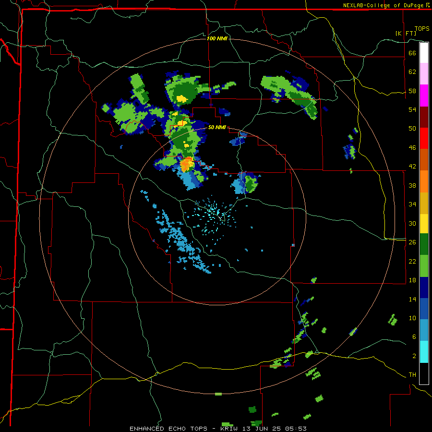Pick the light green legend swatch
The height and width of the screenshot is (432, 432).
coord(424,266)
